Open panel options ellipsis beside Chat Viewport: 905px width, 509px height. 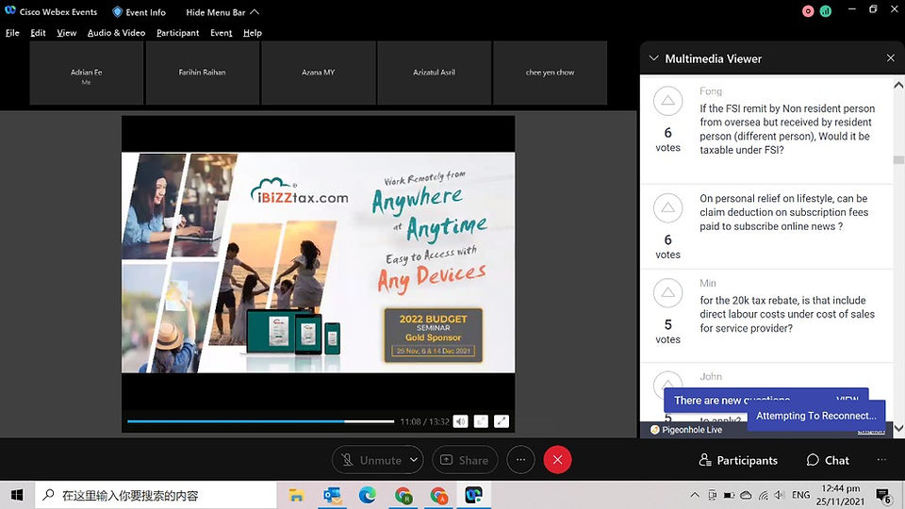click(881, 460)
